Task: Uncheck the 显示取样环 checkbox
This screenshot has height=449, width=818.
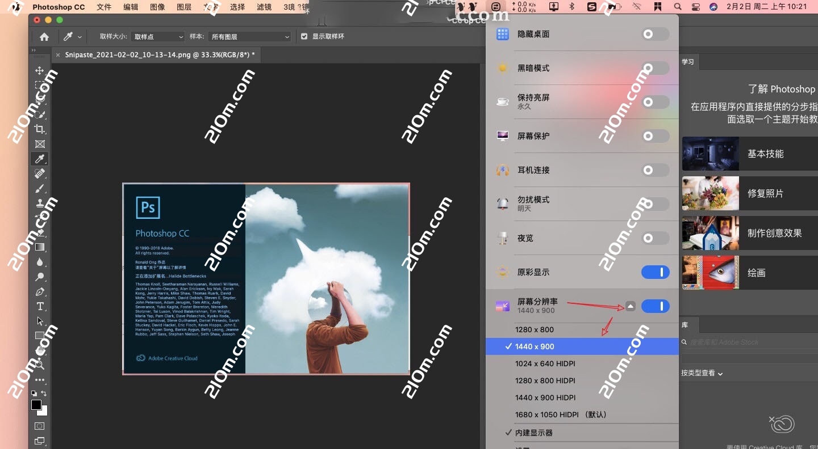Action: [x=304, y=36]
